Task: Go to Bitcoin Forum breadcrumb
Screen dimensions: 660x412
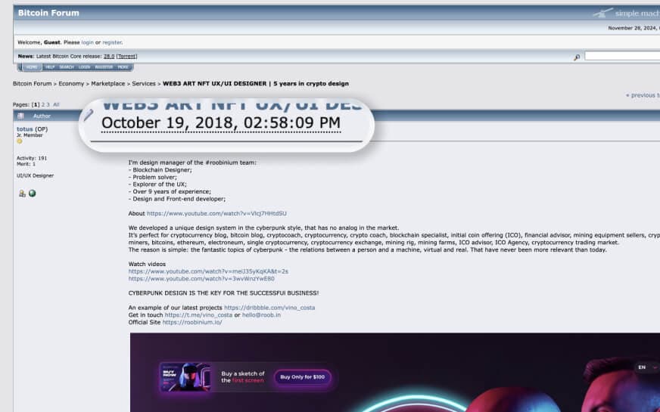Action: 32,84
